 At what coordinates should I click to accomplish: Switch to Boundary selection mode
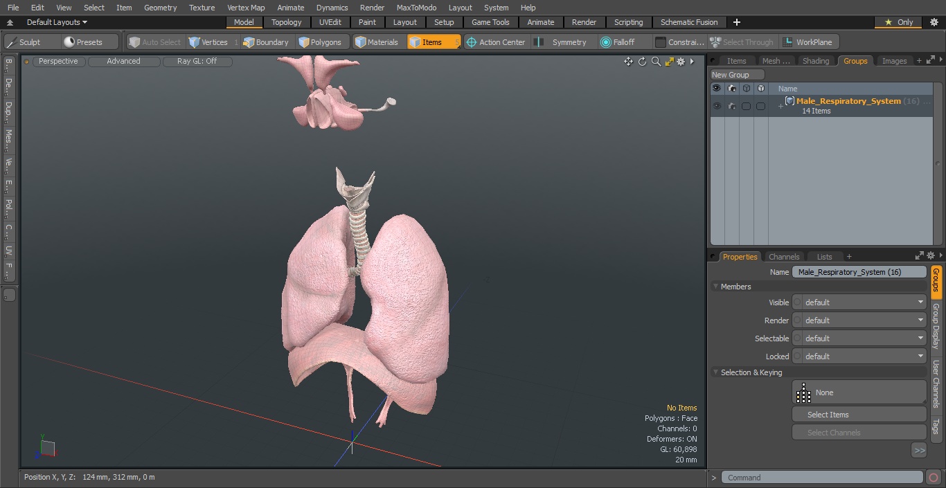tap(266, 42)
